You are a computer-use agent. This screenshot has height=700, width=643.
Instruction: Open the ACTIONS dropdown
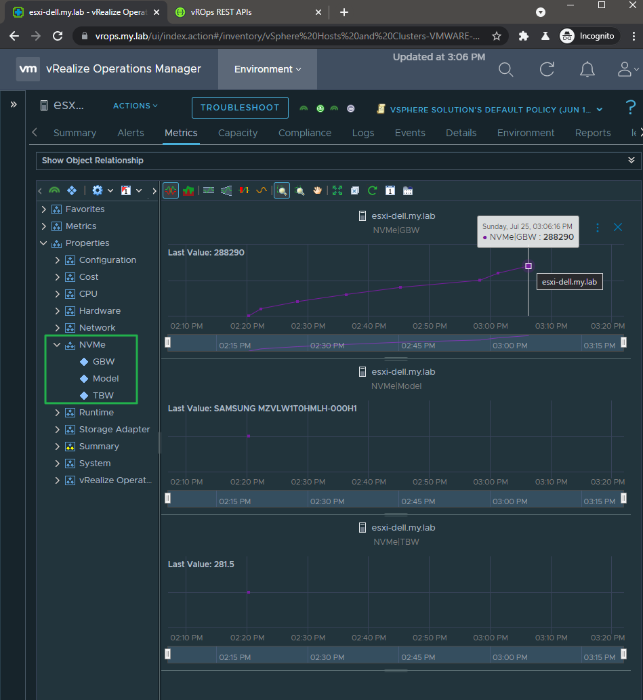[135, 106]
